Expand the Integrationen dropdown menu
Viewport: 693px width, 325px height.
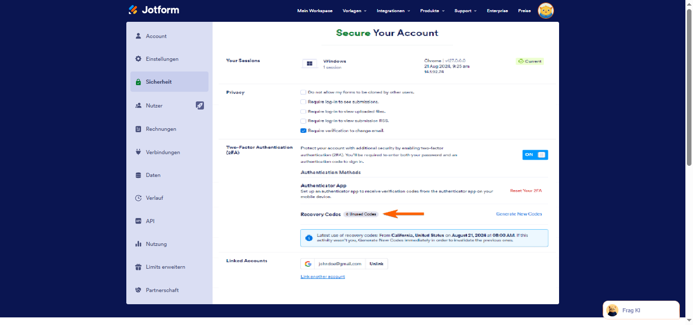click(393, 11)
